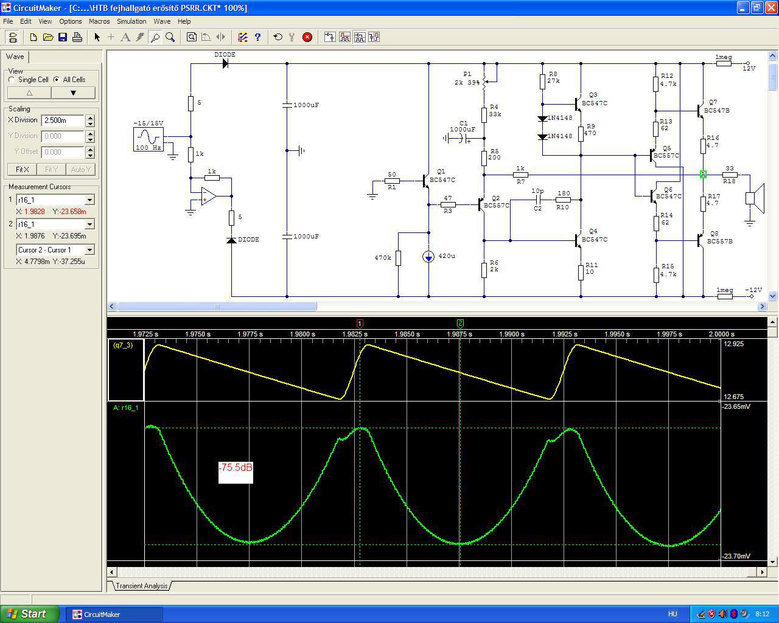This screenshot has height=623, width=779.
Task: Click the down triangle view button
Action: coord(73,93)
